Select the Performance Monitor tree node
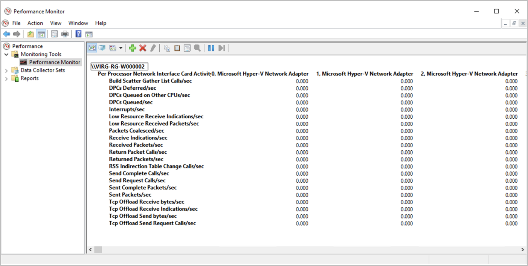This screenshot has height=266, width=528. tap(55, 62)
